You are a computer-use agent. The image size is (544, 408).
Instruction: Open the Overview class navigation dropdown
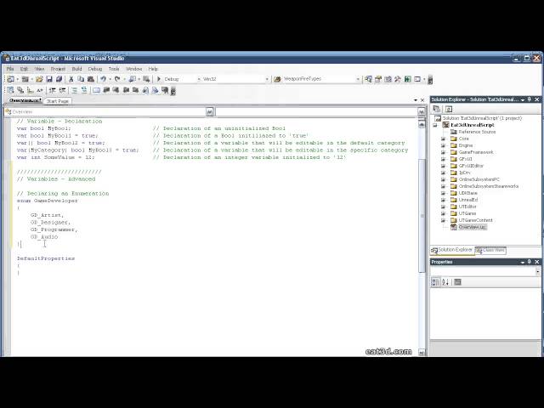tap(210, 111)
